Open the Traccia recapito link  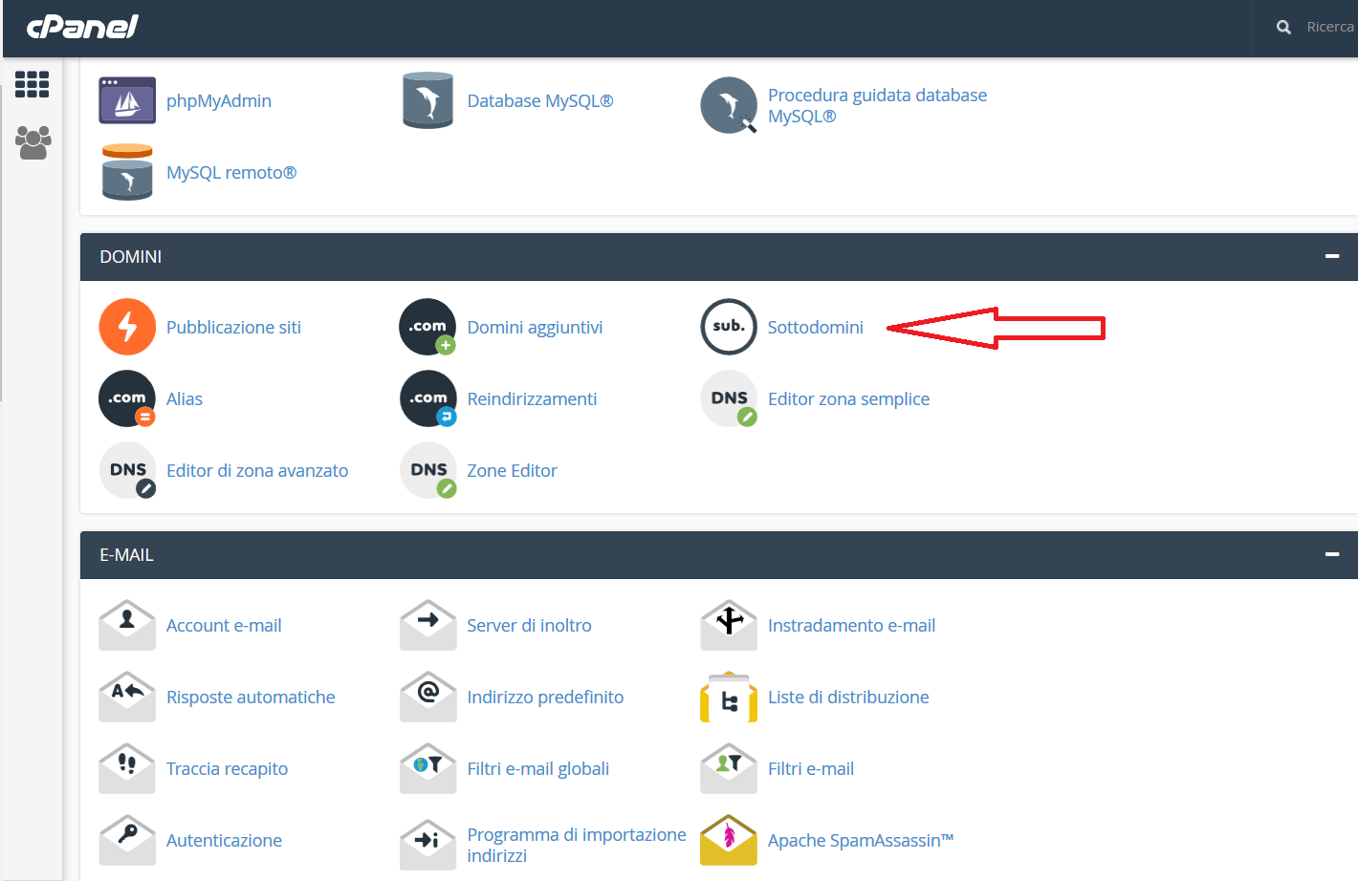[227, 768]
